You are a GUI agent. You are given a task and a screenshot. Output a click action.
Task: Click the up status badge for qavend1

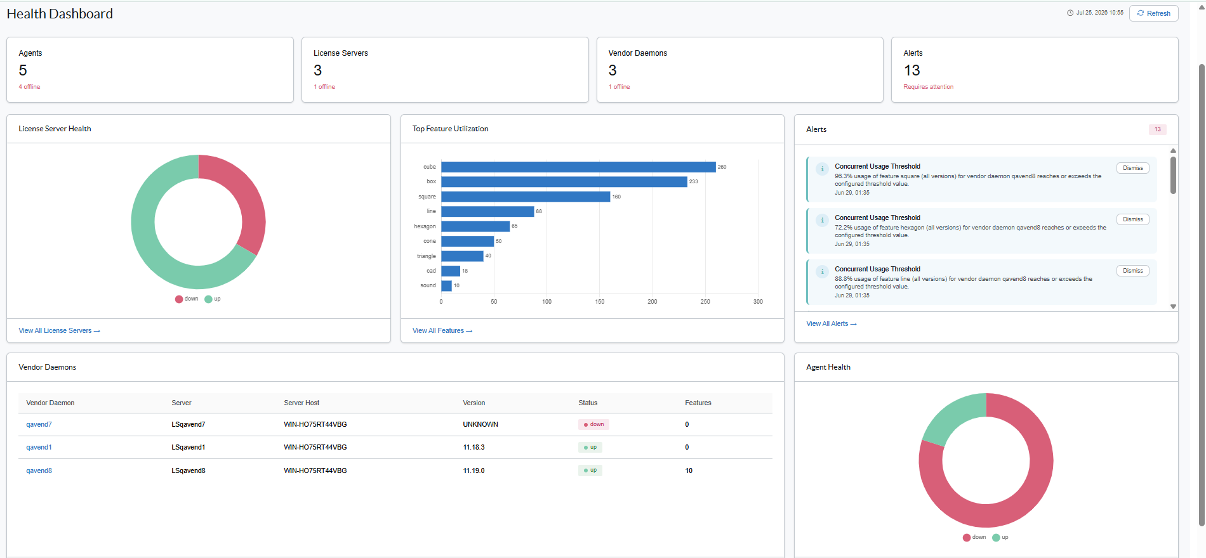[590, 448]
